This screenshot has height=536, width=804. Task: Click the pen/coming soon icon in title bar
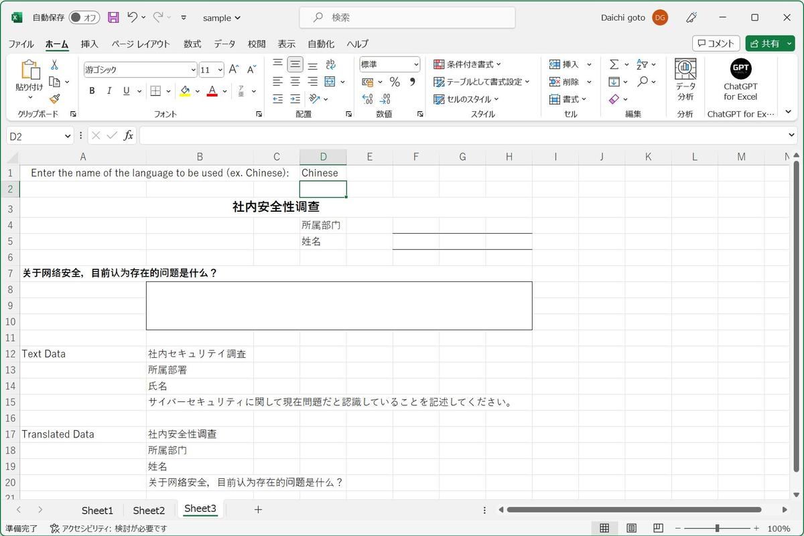pos(692,17)
